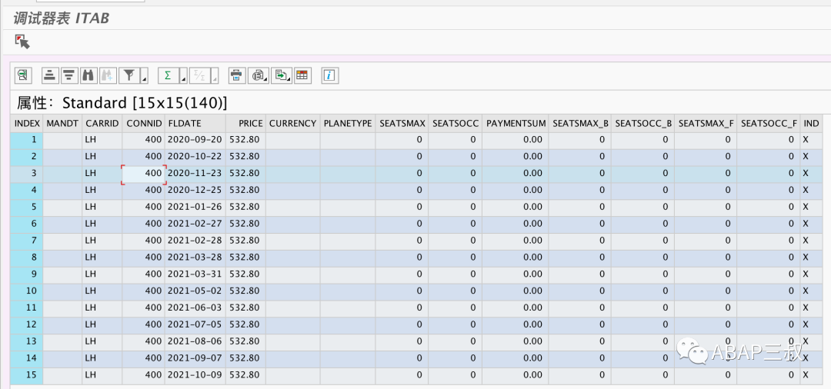This screenshot has height=389, width=831.
Task: Calculate the total using the Sigma icon
Action: click(x=168, y=75)
